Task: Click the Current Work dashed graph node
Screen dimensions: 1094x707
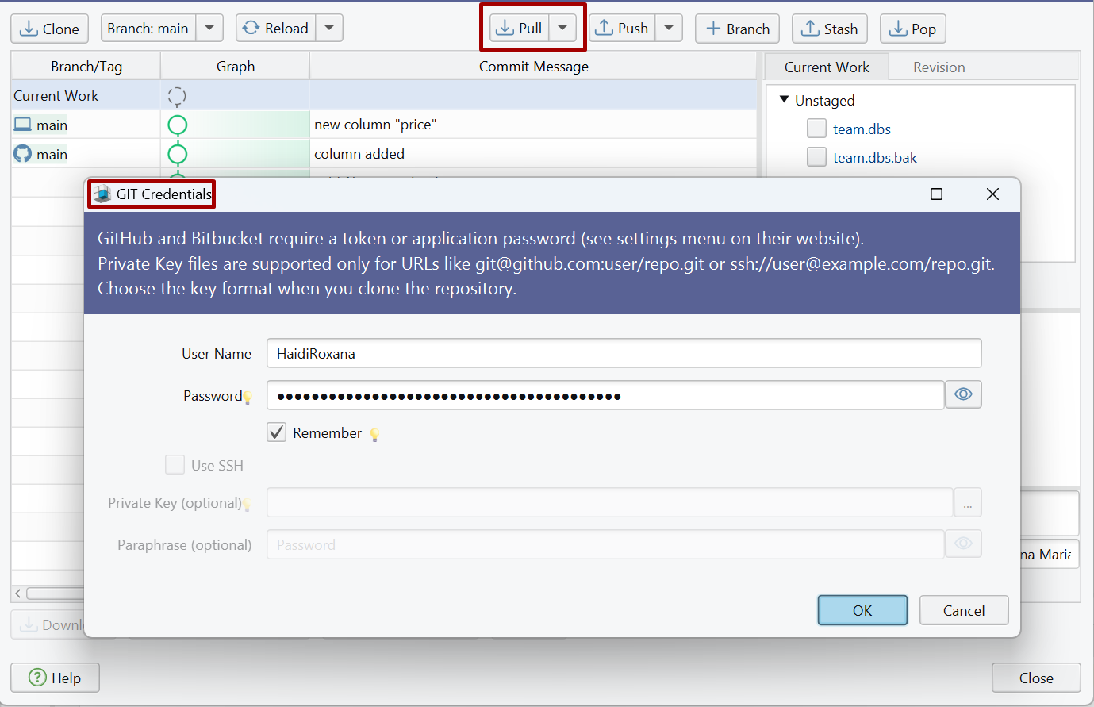Action: 177,97
